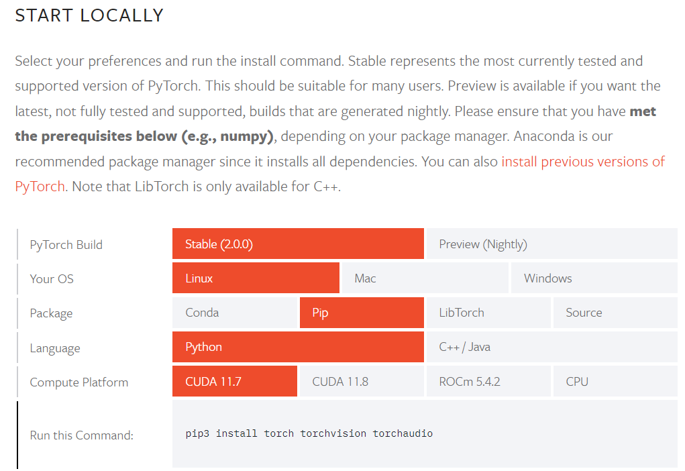Pick the LibTorch package option
Screen dimensions: 685x471
click(x=488, y=313)
